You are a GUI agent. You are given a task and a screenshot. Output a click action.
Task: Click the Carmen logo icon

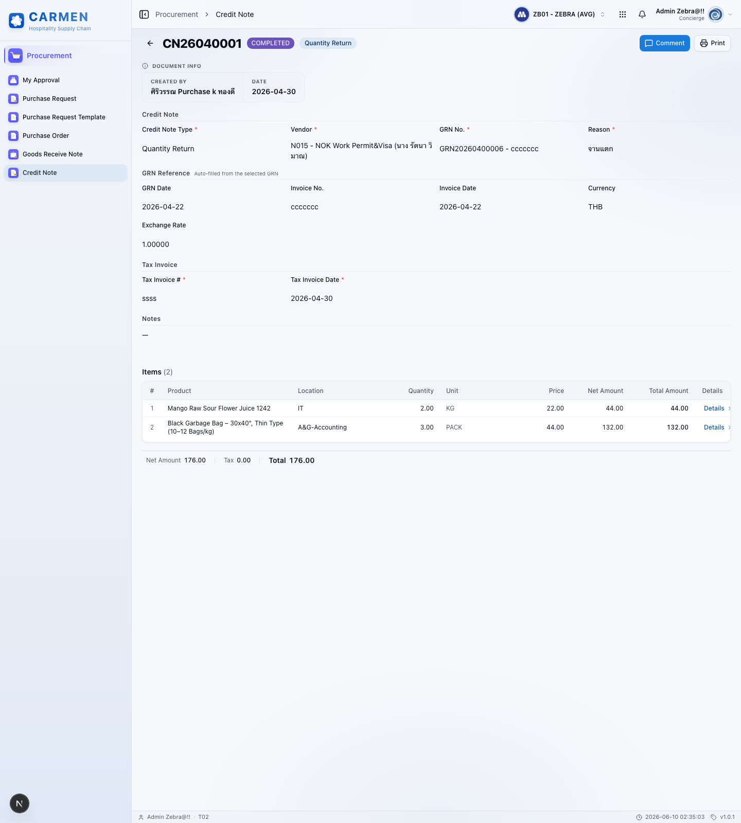click(16, 21)
